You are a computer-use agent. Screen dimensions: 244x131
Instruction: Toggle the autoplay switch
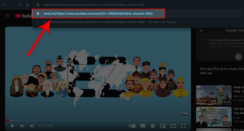click(x=132, y=126)
